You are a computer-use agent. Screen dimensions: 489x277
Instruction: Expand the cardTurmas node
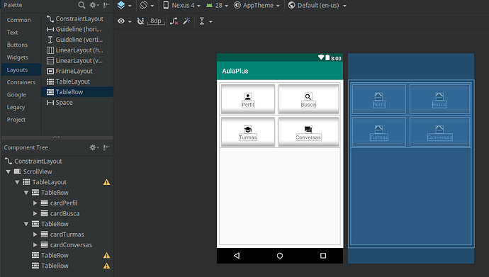(35, 234)
